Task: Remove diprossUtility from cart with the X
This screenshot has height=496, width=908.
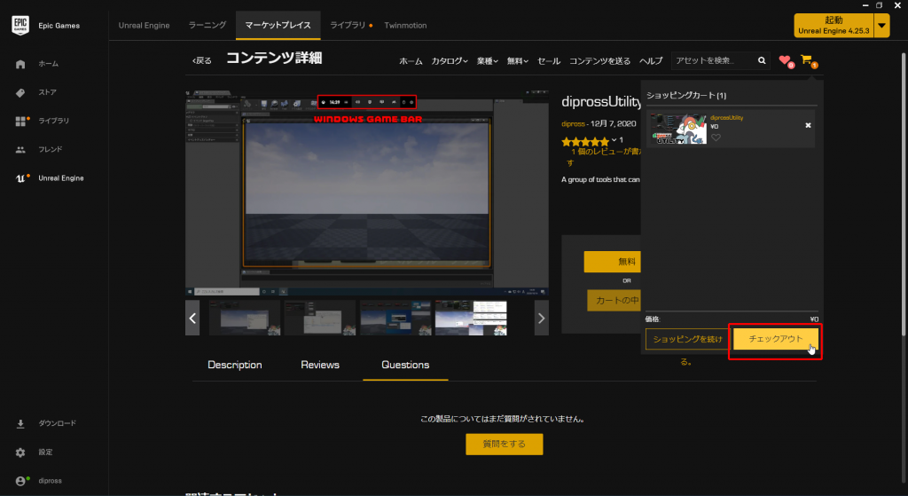Action: 808,125
